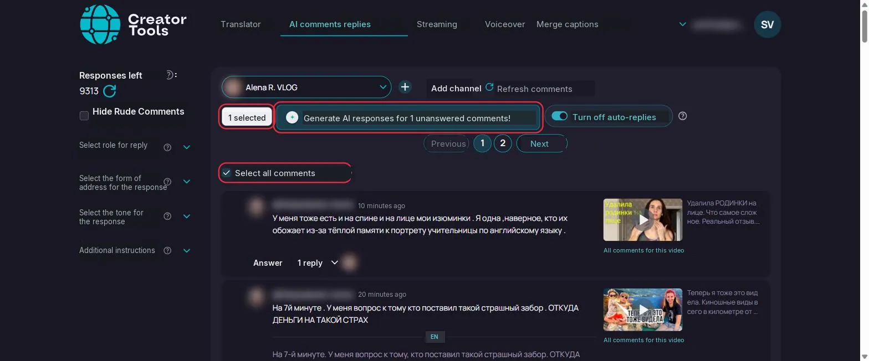Jump to page 2 of comments

503,143
